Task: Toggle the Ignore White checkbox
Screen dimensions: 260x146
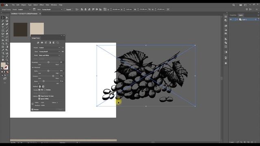Action: 39,99
